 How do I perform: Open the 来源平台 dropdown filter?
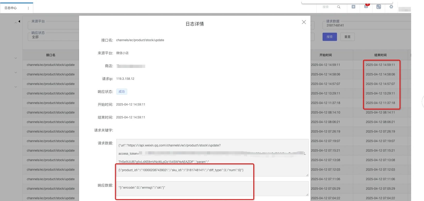click(53, 25)
